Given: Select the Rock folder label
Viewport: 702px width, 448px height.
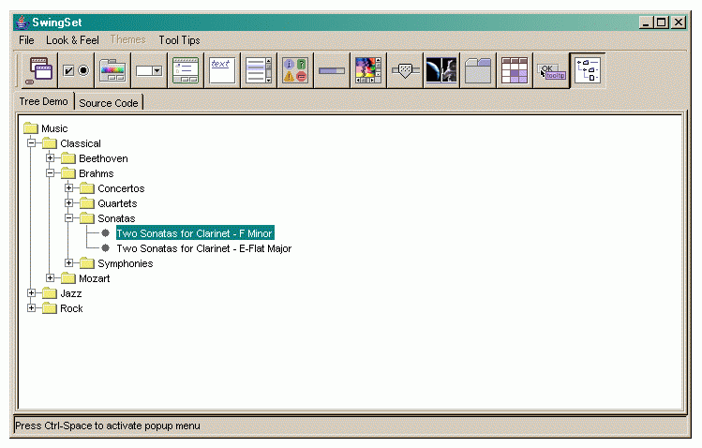Looking at the screenshot, I should click(x=71, y=308).
